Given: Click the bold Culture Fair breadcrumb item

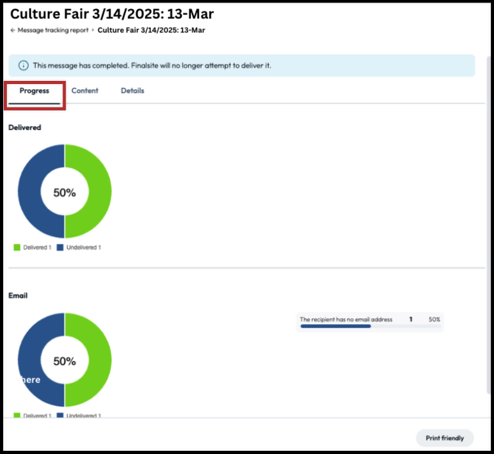Looking at the screenshot, I should (151, 30).
